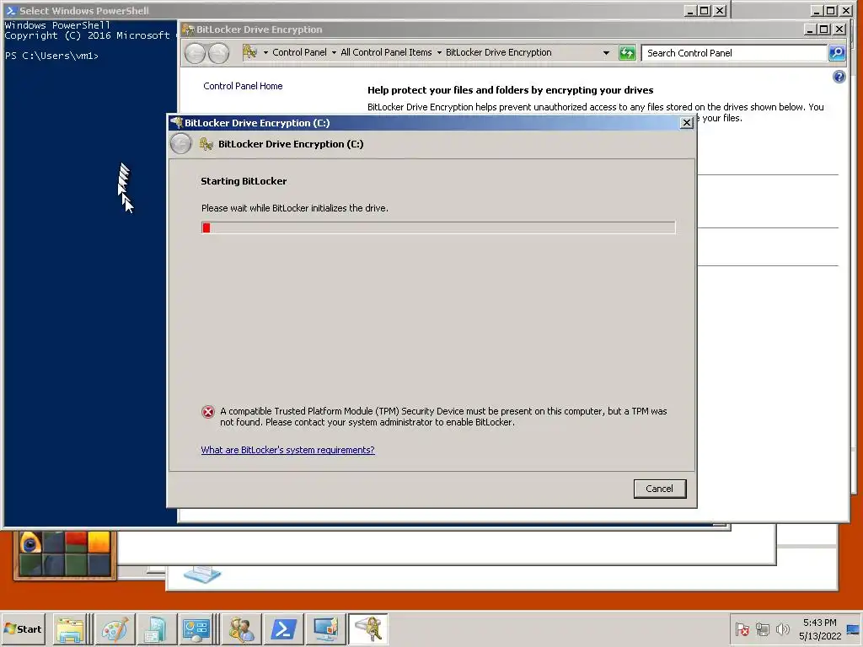Screen dimensions: 863x647
Task: Open the address bar history dropdown arrow
Action: pos(606,53)
